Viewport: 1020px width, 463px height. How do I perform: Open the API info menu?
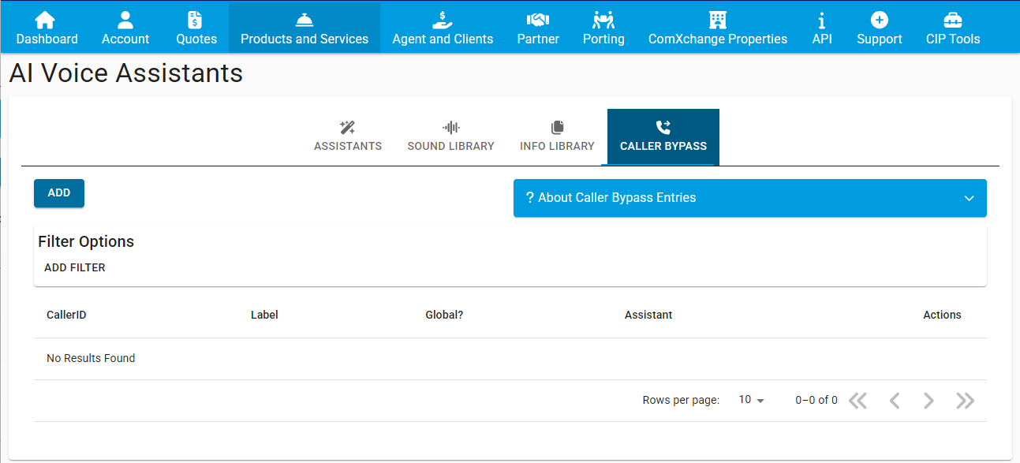coord(822,28)
